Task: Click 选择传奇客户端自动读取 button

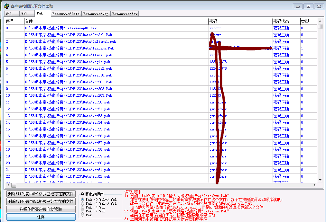Action: click(41, 209)
